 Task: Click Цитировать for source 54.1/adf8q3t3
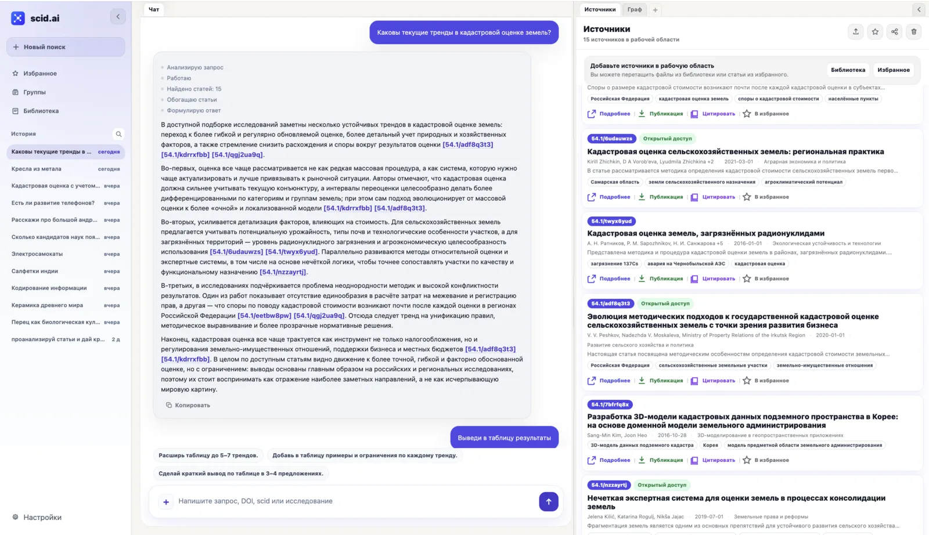pos(712,381)
